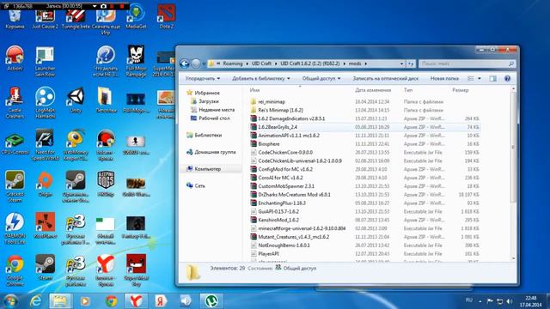
Task: Select the Launcher Saints Row desktop icon
Action: click(x=45, y=62)
